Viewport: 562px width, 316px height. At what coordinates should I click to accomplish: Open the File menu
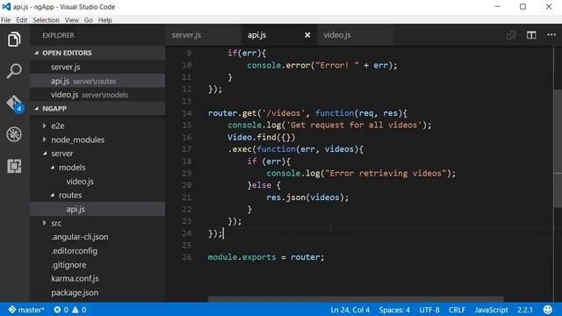pos(6,20)
